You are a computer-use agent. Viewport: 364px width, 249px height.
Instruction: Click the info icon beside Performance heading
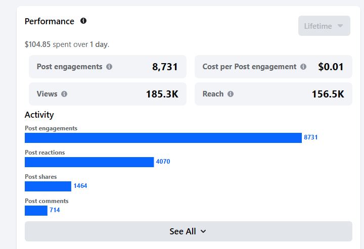(x=83, y=21)
